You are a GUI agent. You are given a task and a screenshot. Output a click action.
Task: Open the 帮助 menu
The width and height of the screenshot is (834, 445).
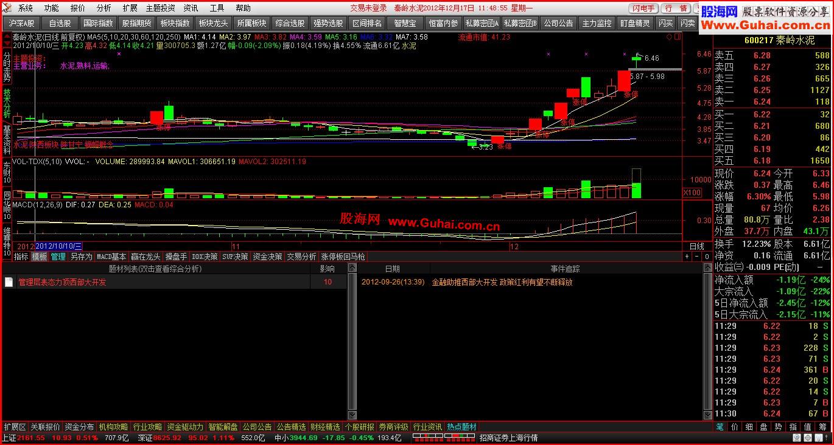tap(243, 8)
